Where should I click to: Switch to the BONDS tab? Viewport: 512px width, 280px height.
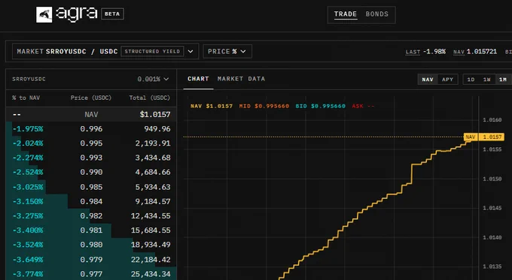tap(376, 14)
